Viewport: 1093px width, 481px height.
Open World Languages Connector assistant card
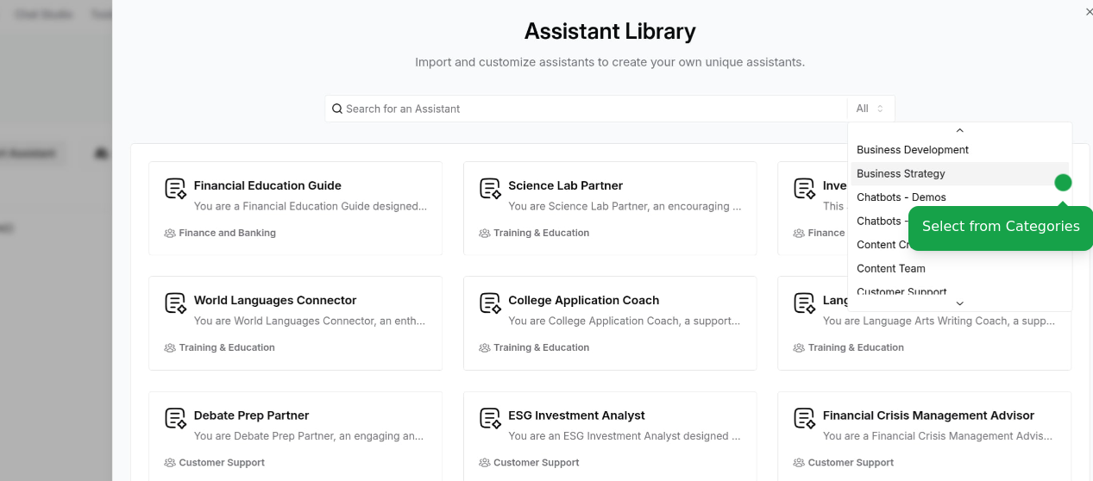(x=295, y=323)
